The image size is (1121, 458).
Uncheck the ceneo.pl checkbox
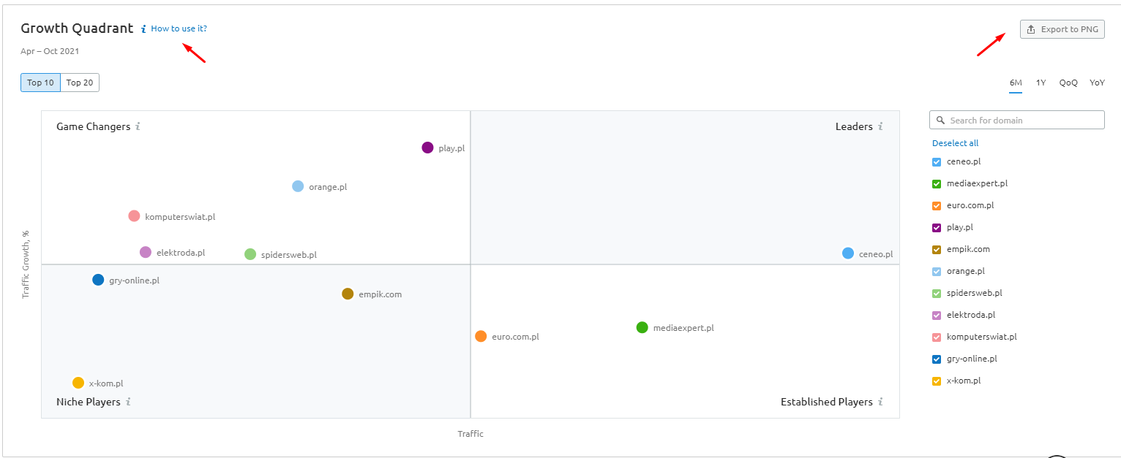pos(937,162)
